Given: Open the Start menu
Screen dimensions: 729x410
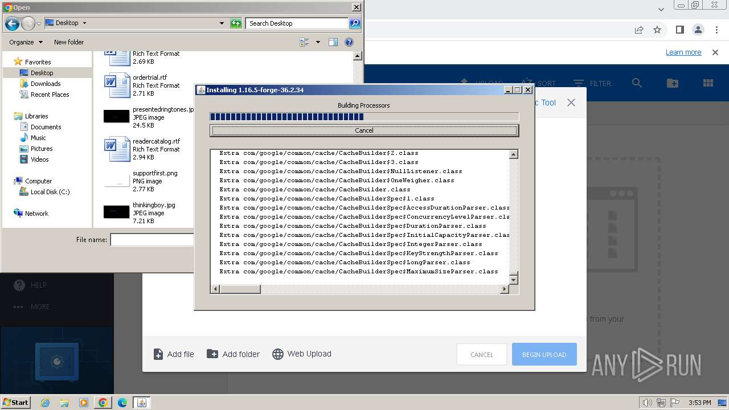Looking at the screenshot, I should [x=15, y=403].
